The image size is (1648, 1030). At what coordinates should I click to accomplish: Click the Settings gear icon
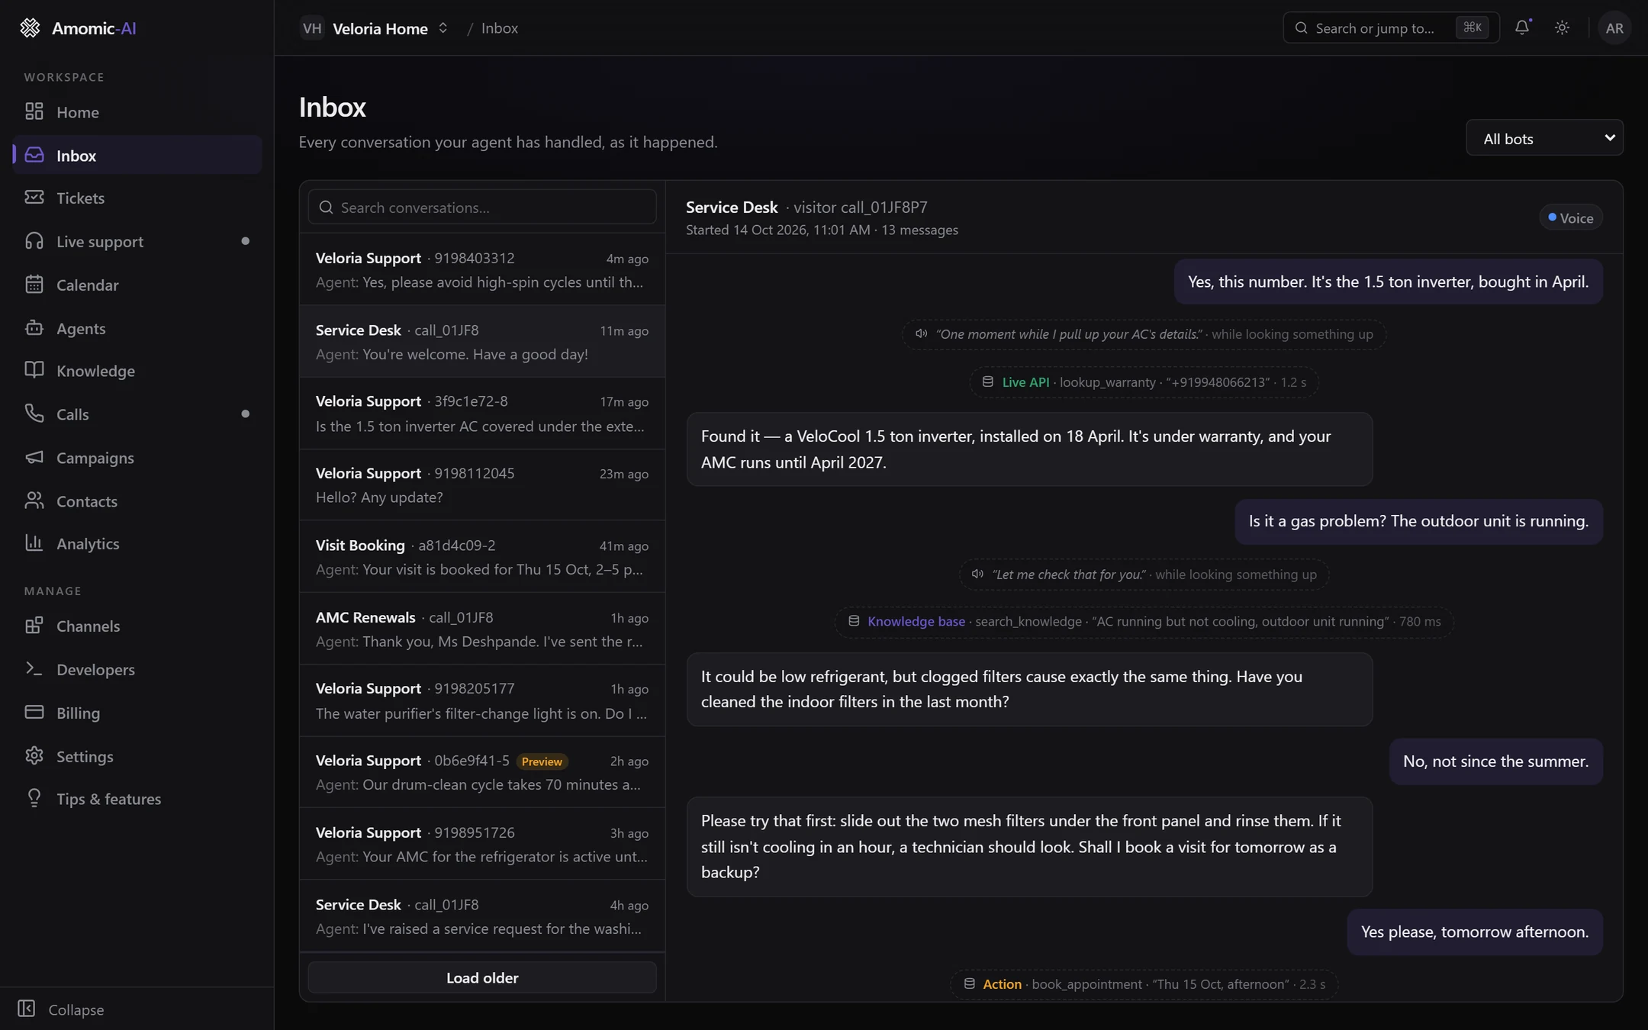[x=34, y=756]
